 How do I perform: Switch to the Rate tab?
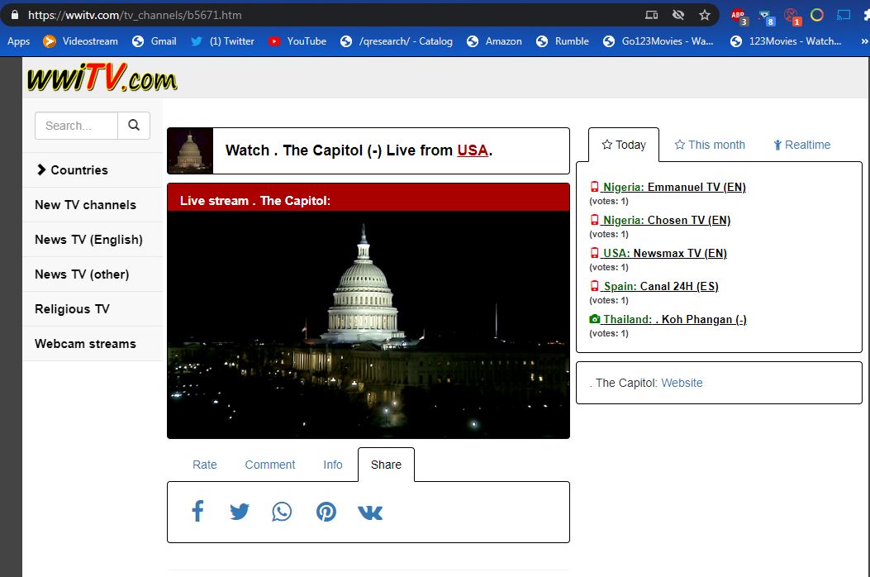(x=205, y=465)
